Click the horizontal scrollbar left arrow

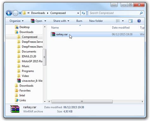(49, 101)
